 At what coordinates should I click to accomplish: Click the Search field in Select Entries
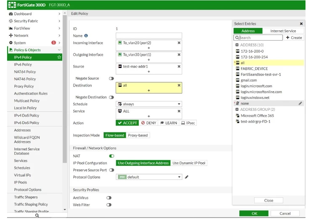258,38
